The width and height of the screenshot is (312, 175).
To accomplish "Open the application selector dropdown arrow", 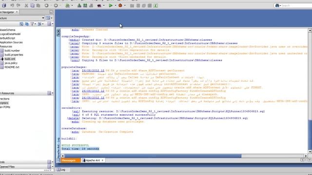I will [x=43, y=18].
